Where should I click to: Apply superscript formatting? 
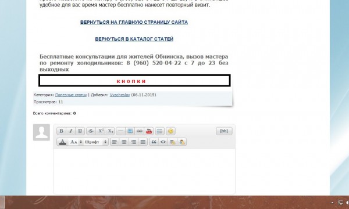coord(101,131)
